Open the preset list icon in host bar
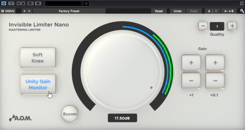The image size is (245, 130). pos(38,3)
